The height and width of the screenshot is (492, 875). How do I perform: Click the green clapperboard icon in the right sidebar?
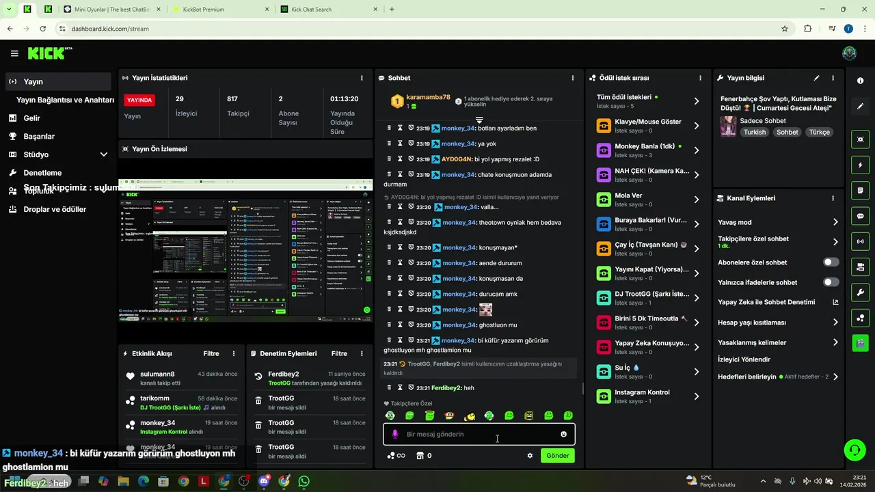coord(860,343)
